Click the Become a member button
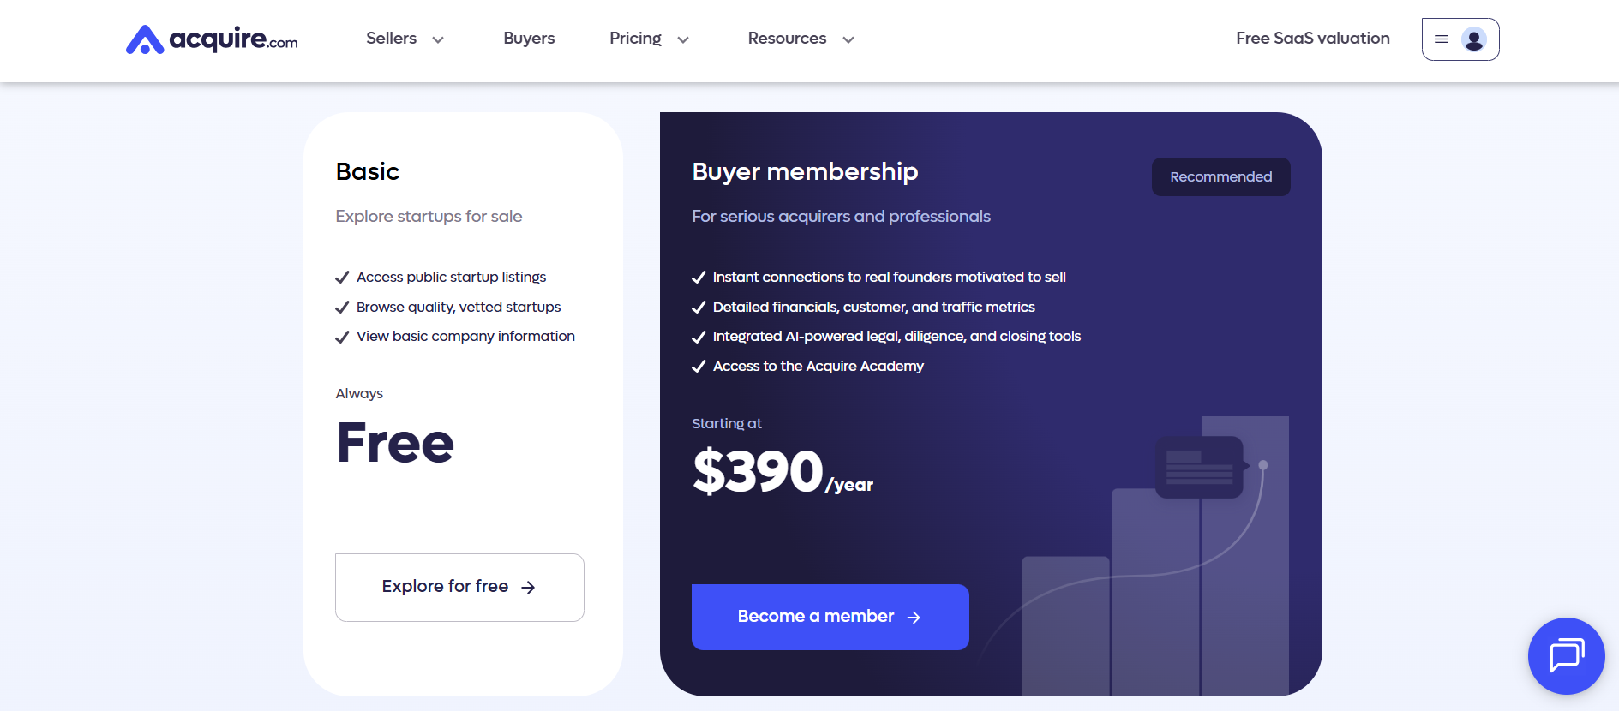Screen dimensions: 1619x711 [830, 617]
